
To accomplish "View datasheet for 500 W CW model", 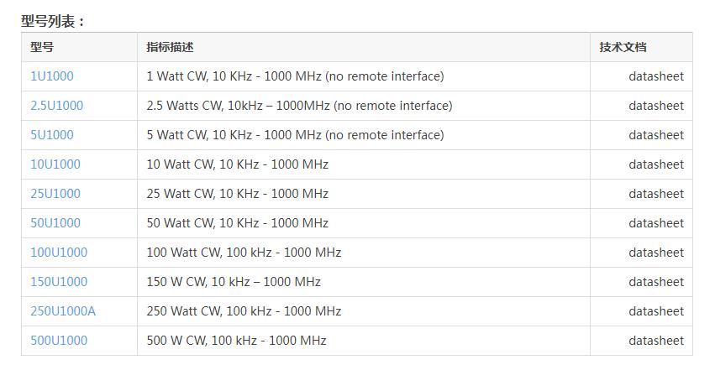I will pyautogui.click(x=656, y=341).
